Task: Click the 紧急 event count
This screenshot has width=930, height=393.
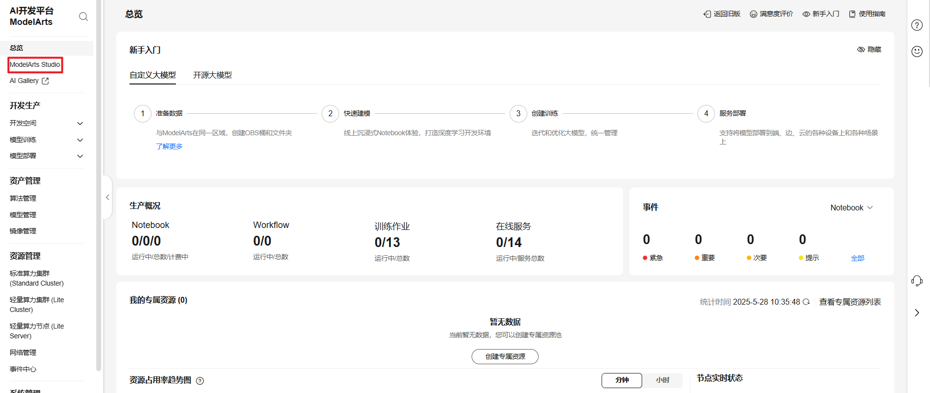Action: [647, 240]
